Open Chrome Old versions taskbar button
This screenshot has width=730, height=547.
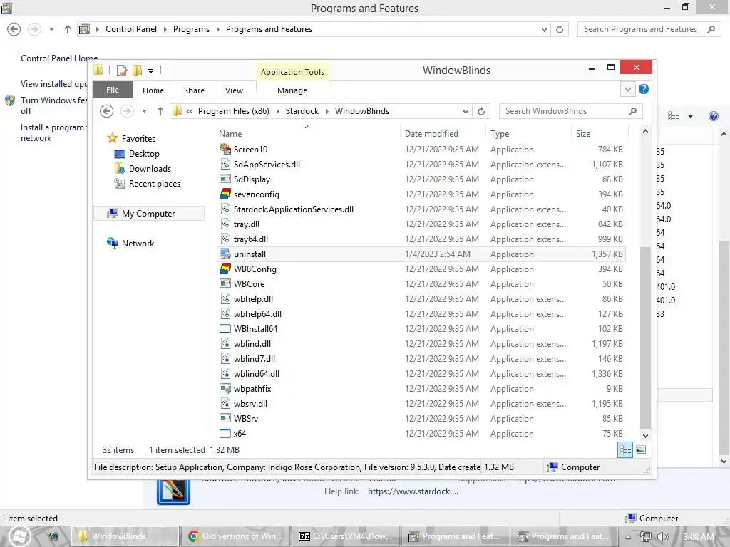[x=236, y=536]
